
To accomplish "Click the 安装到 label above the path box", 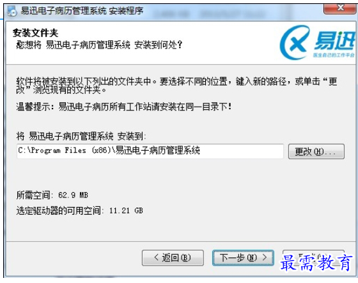I will [81, 136].
